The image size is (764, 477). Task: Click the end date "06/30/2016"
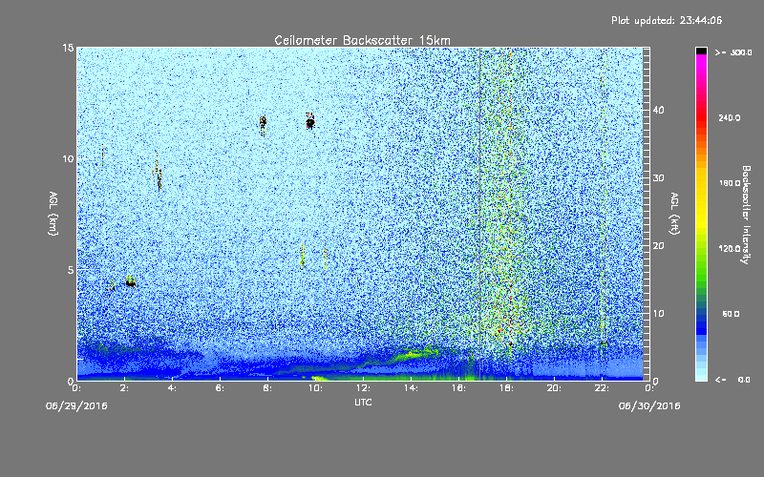pos(649,406)
